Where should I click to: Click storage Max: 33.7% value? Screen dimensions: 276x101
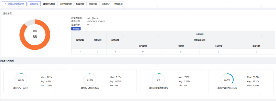point(253,77)
